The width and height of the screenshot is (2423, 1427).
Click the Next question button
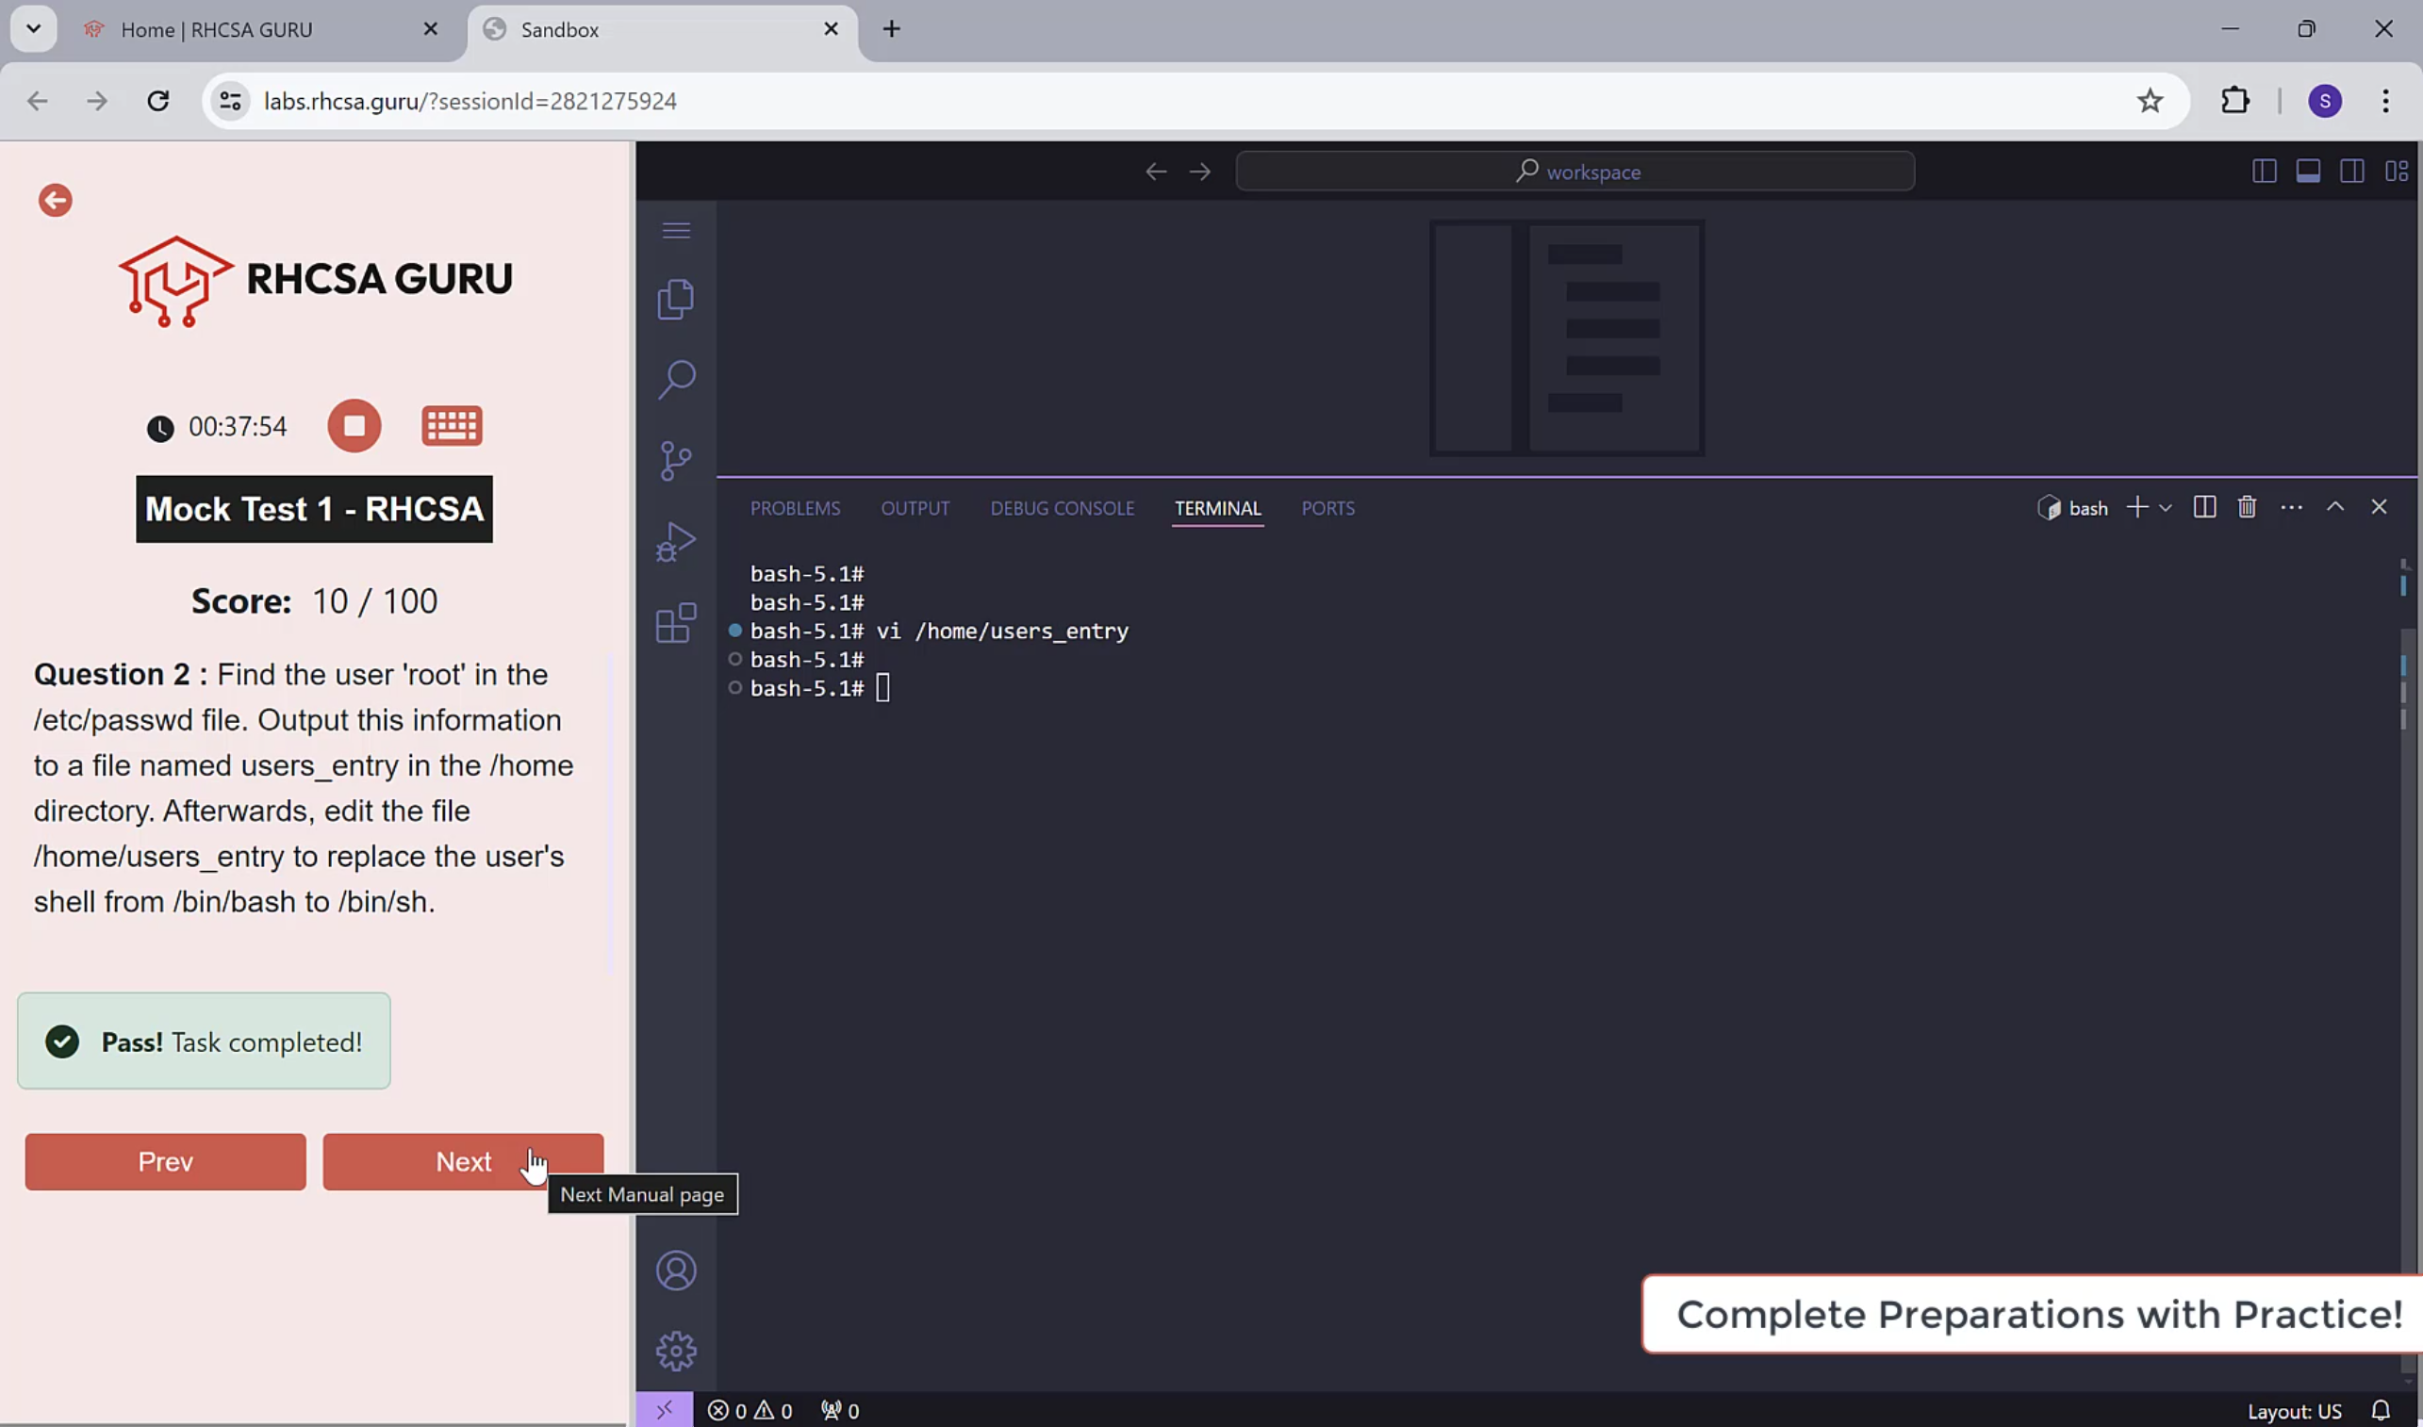(463, 1161)
